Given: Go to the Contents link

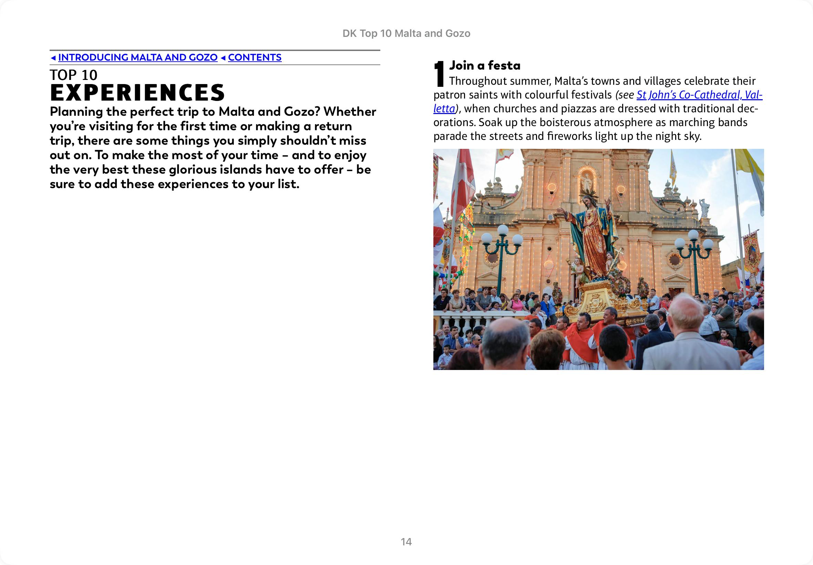Looking at the screenshot, I should click(x=255, y=57).
